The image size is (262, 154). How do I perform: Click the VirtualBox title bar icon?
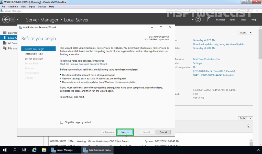pos(2,2)
